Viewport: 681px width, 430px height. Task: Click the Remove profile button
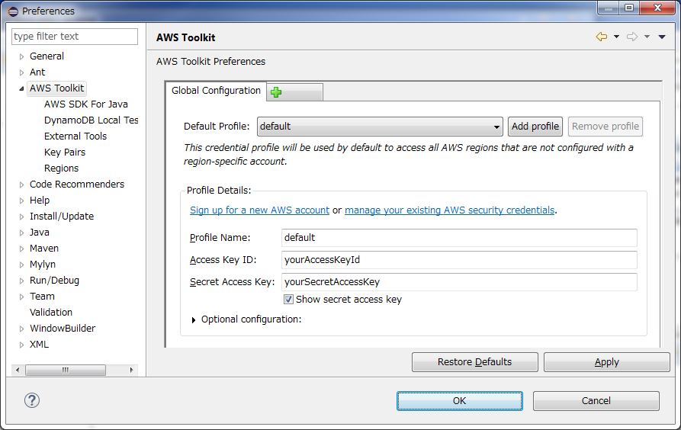pos(606,127)
